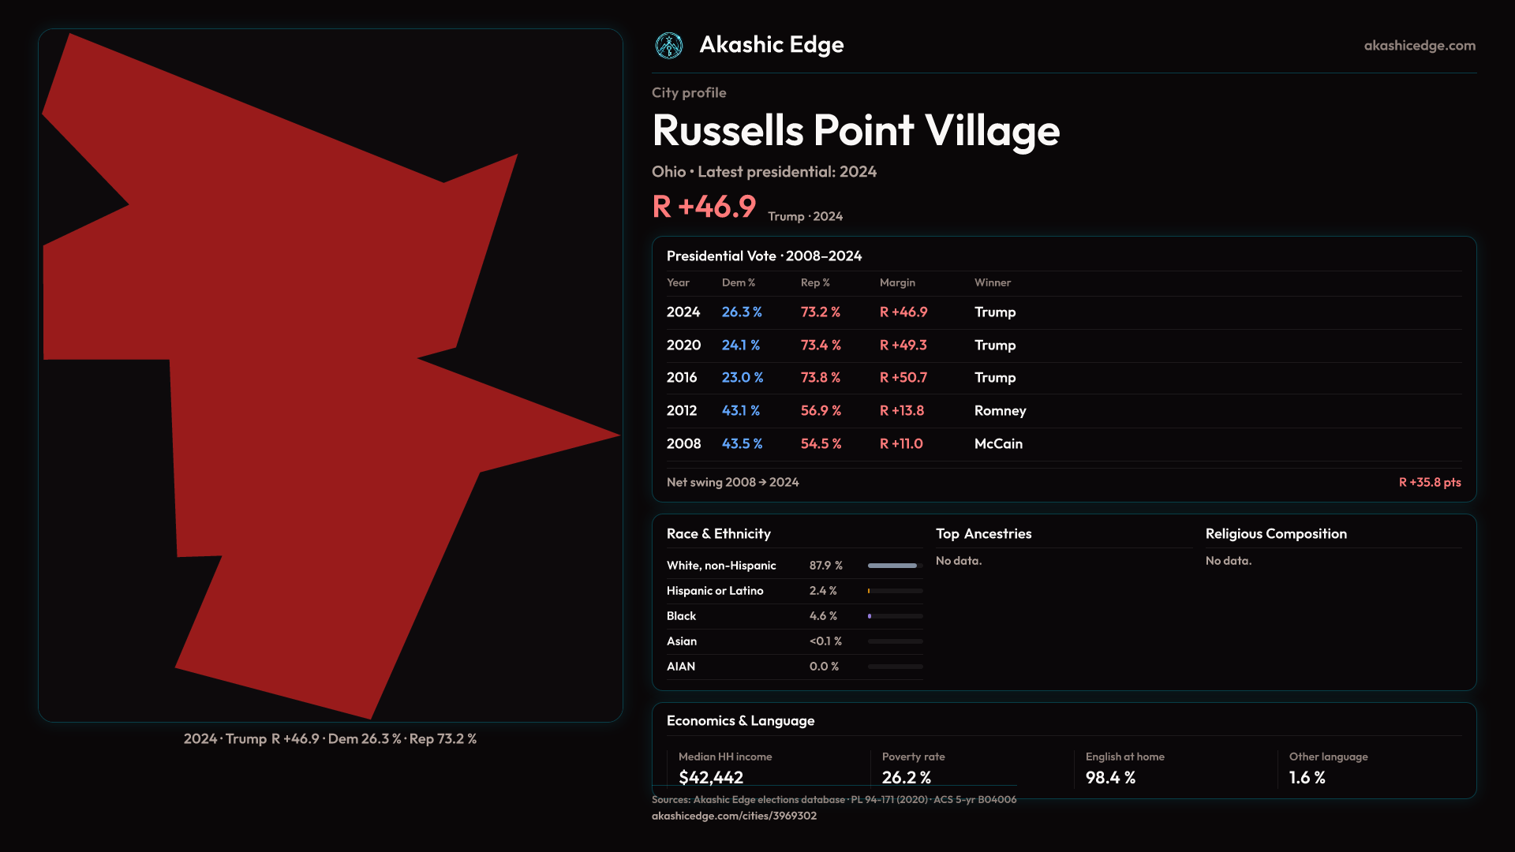
Task: Open the akashicedge.com link in header
Action: pos(1419,46)
